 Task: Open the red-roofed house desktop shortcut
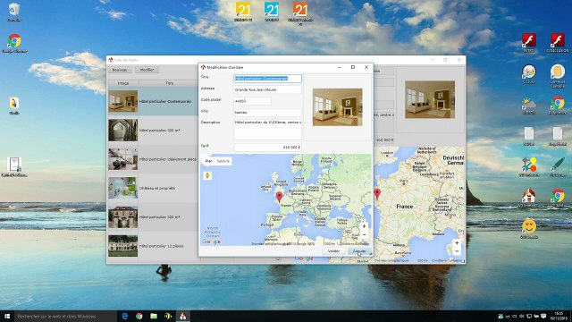click(x=529, y=198)
